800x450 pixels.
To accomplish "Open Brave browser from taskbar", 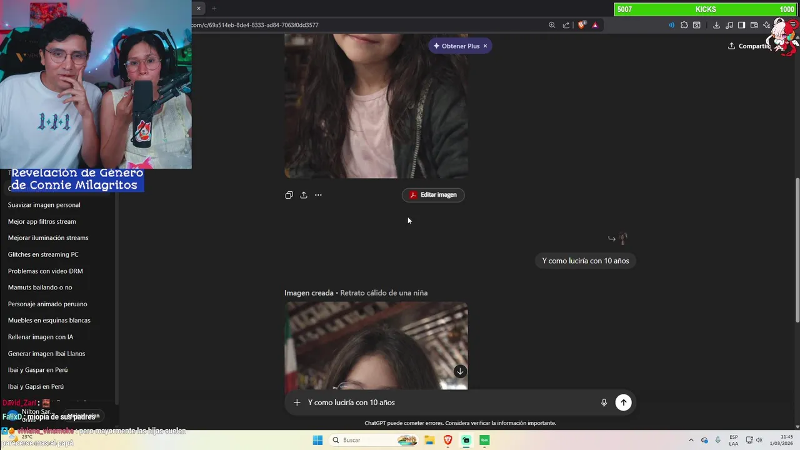I will coord(448,440).
